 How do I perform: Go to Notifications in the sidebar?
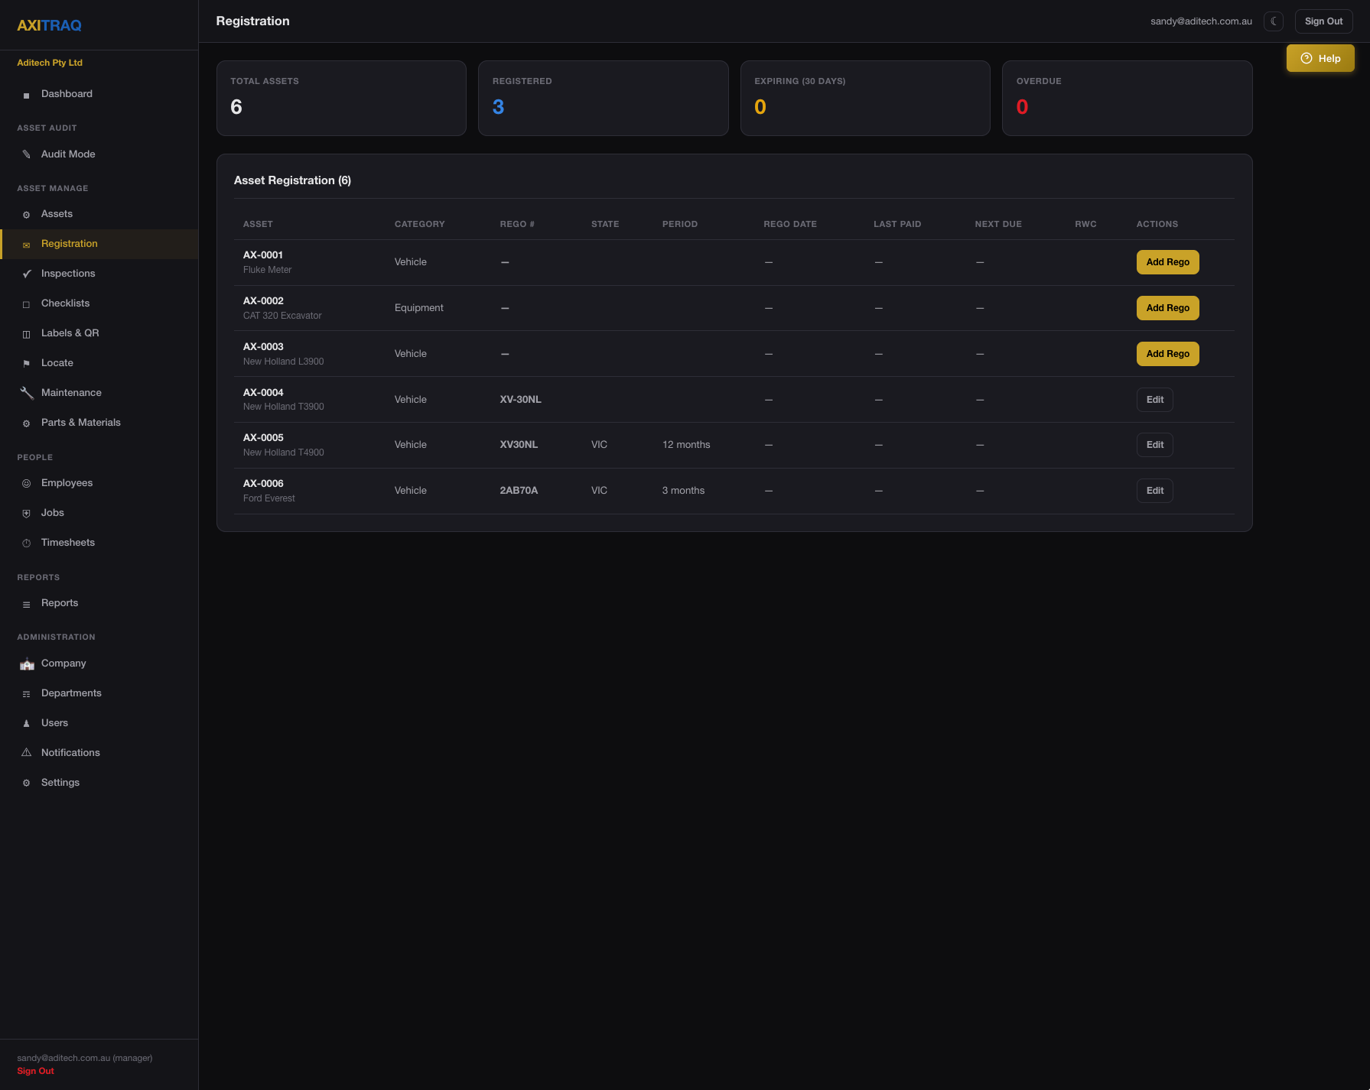(x=99, y=753)
